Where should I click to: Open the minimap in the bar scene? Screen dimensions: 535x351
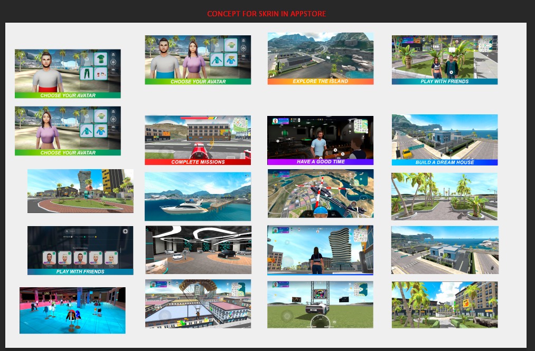360,126
